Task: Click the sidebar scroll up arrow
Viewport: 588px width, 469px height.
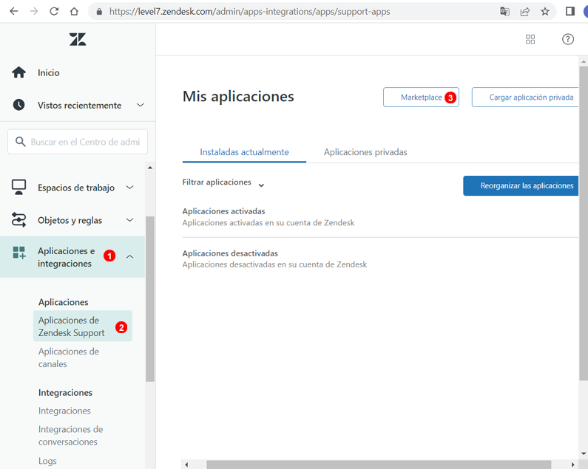Action: pyautogui.click(x=150, y=168)
